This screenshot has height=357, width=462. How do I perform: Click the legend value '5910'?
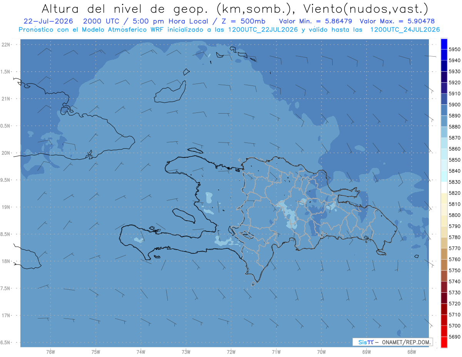pos(455,94)
